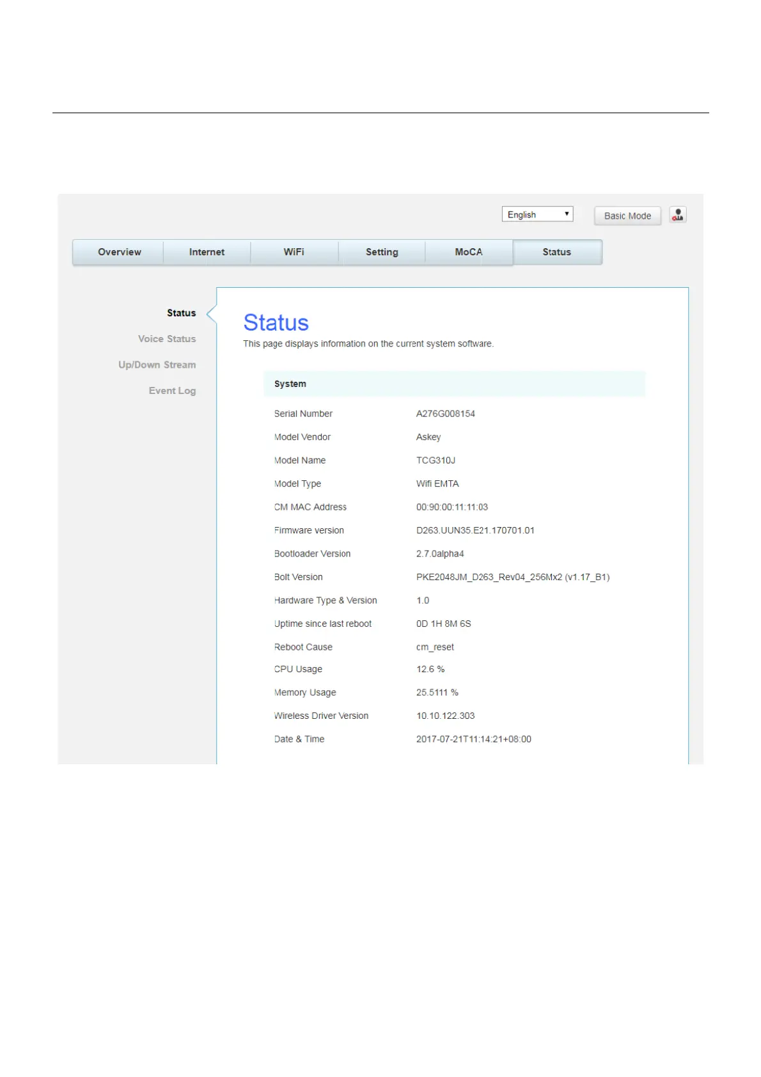Click the firmware version D263.UUN35.E21.170701.01
The width and height of the screenshot is (761, 1077).
click(475, 530)
